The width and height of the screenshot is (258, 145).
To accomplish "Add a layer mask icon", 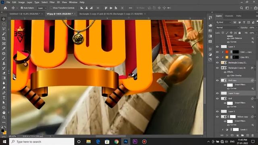I will pos(232,135).
